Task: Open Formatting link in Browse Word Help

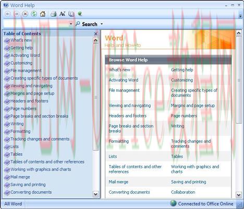Action: pyautogui.click(x=119, y=141)
